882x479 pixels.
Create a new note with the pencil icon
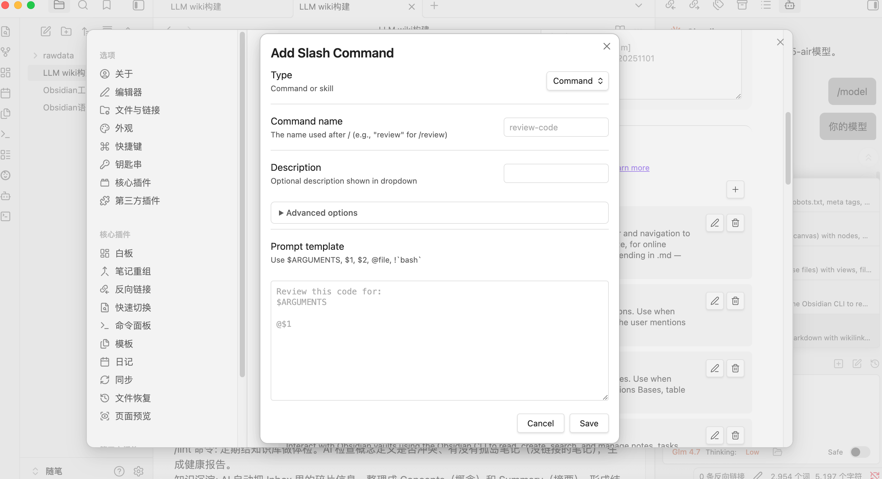click(x=46, y=31)
